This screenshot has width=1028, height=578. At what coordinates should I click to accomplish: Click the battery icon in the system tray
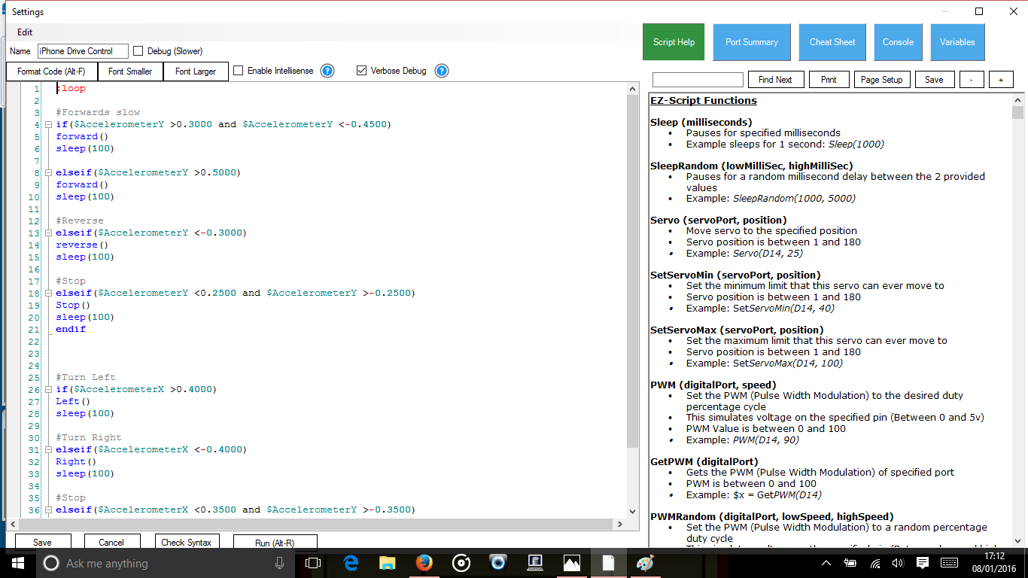pos(850,563)
